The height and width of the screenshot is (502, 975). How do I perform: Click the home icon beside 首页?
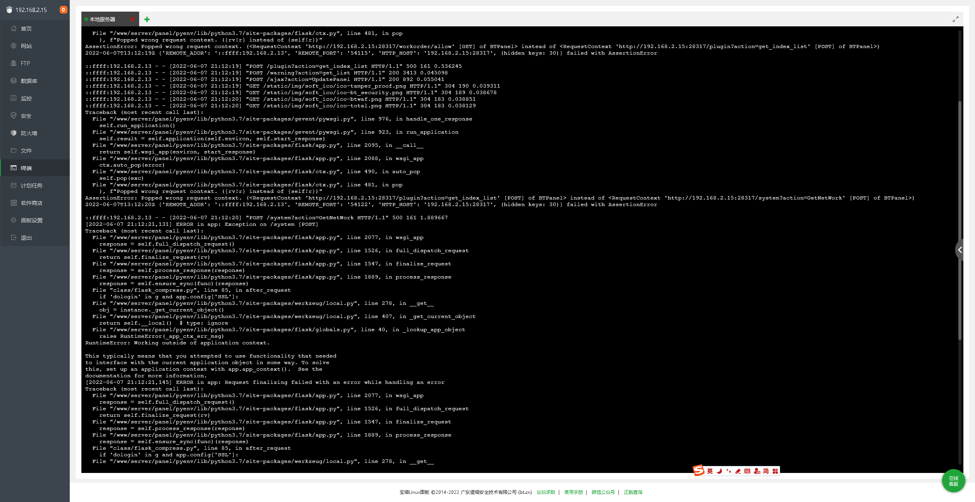click(x=14, y=29)
